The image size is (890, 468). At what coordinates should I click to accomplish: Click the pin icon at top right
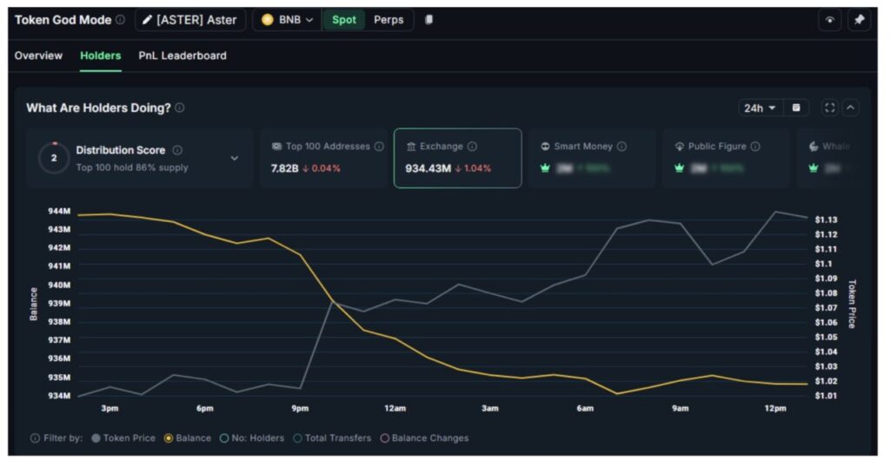click(859, 20)
